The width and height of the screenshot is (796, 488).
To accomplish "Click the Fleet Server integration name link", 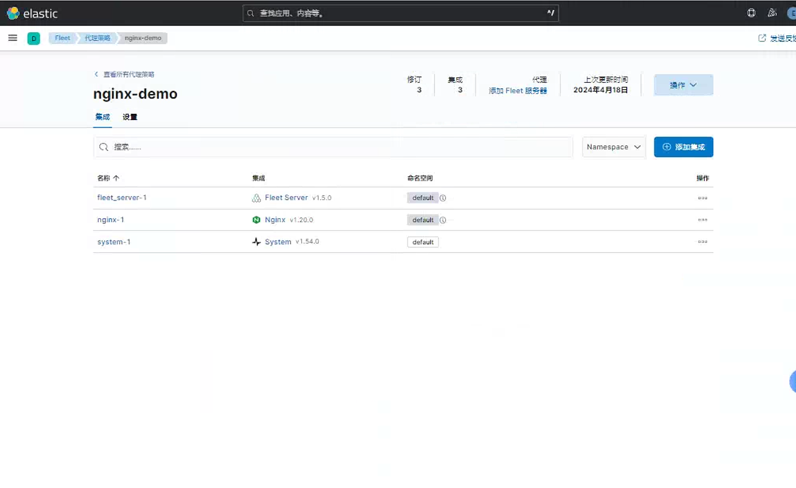I will pyautogui.click(x=286, y=198).
